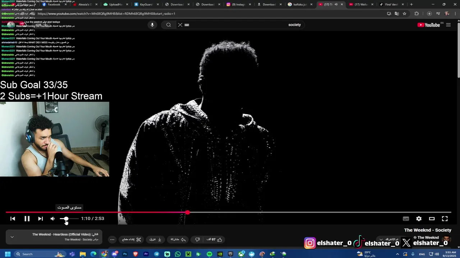Open WhatsApp from the taskbar
The height and width of the screenshot is (258, 460).
178,254
